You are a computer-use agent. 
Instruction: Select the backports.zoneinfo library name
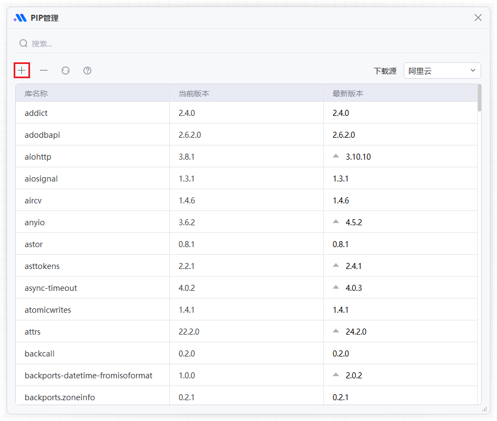pyautogui.click(x=60, y=397)
